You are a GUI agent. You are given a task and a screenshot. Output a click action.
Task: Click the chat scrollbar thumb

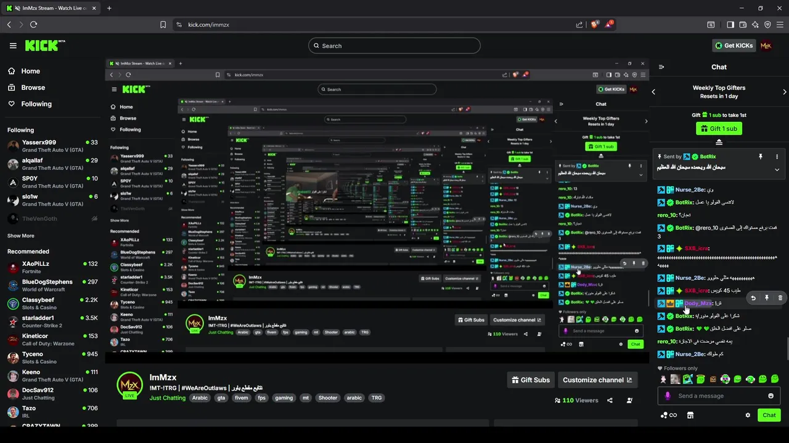coord(787,350)
